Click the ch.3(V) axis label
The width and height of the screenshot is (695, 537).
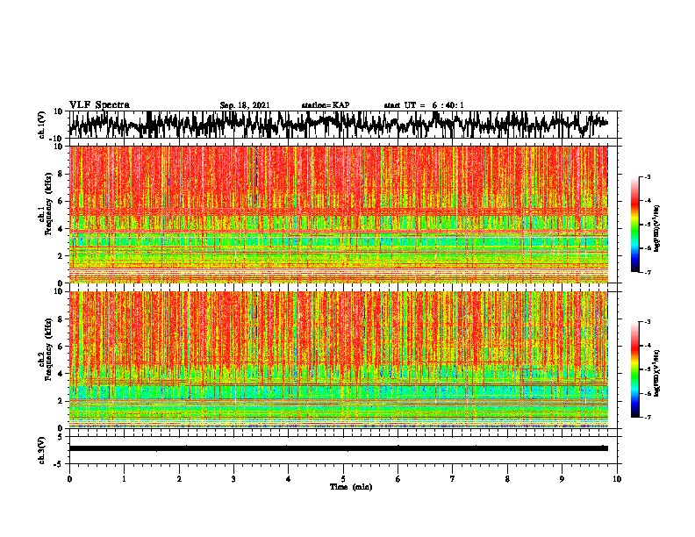pyautogui.click(x=42, y=450)
